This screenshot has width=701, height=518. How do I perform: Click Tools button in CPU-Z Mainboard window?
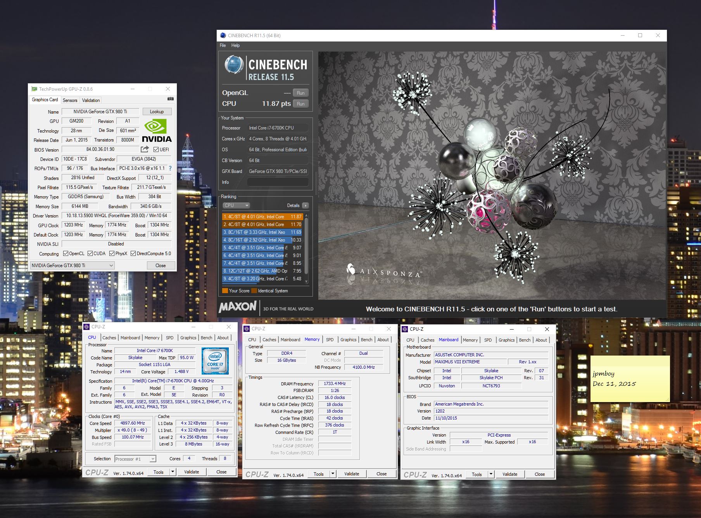pos(477,474)
